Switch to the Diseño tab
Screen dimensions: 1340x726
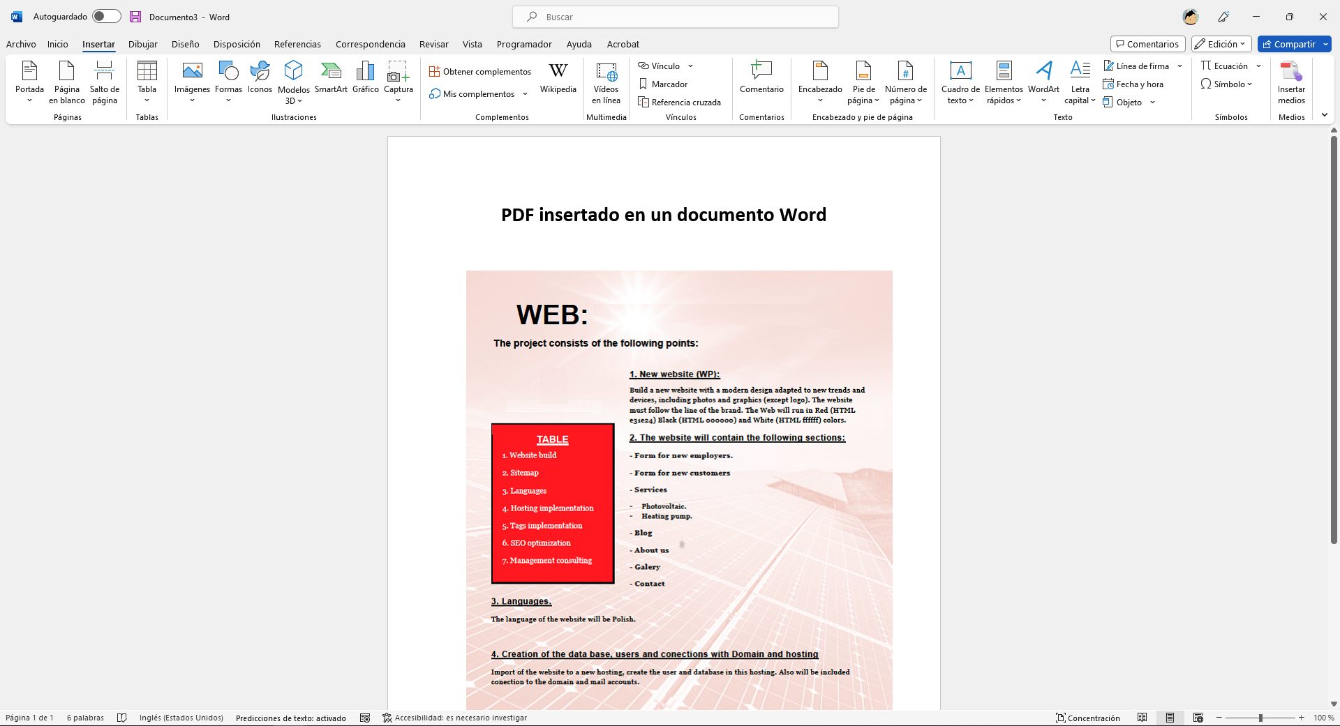186,44
